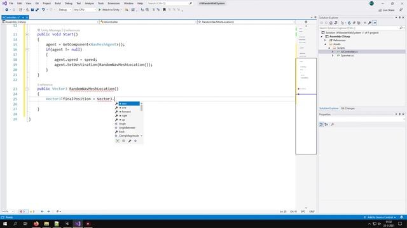This screenshot has width=407, height=228.
Task: Collapse the RandomNavMeshLocation method outline
Action: 27,89
